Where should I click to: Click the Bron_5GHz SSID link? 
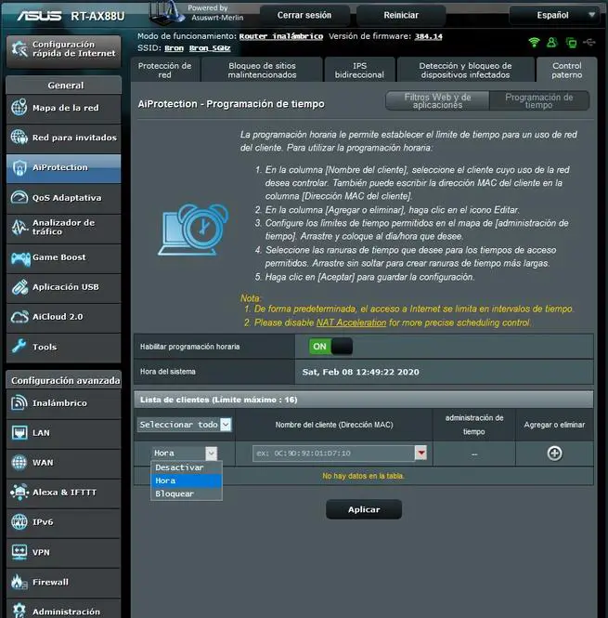(210, 48)
